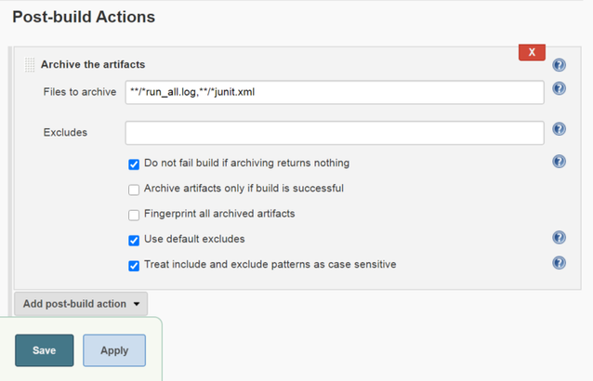The height and width of the screenshot is (381, 593).
Task: Click into the empty Excludes input box
Action: tap(334, 133)
